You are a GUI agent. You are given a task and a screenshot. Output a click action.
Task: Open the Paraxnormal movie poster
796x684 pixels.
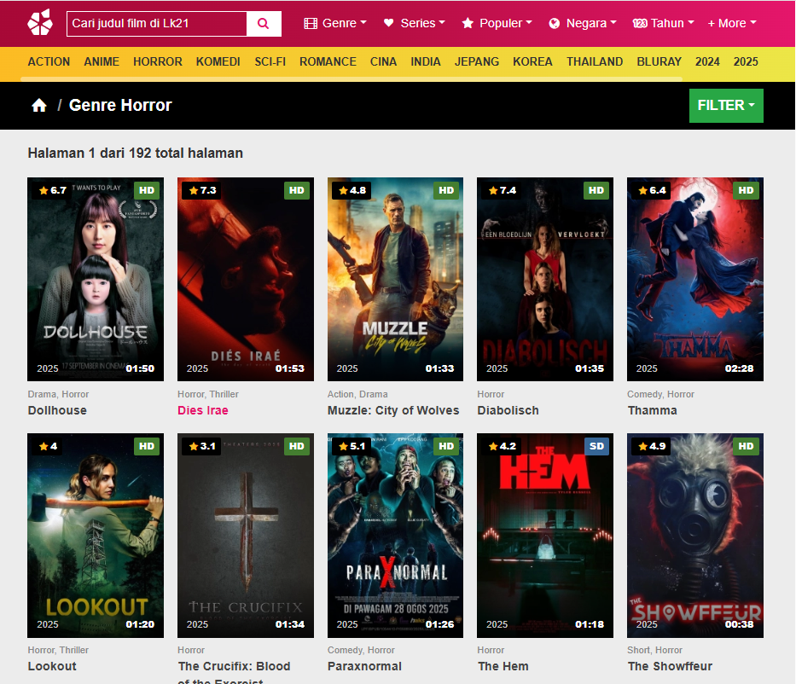click(396, 536)
